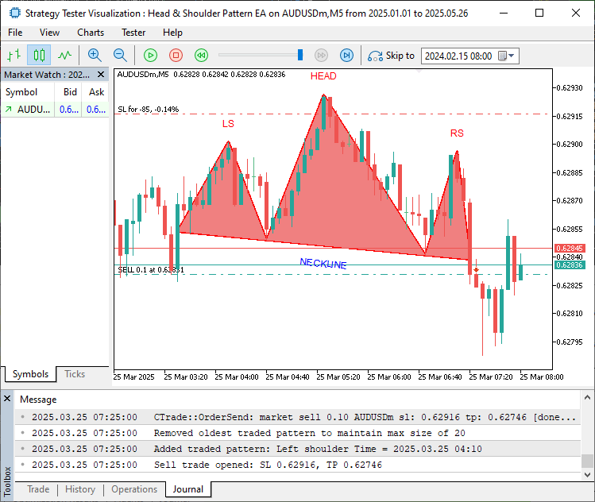Switch to line chart display
Image resolution: width=595 pixels, height=502 pixels.
pos(64,55)
